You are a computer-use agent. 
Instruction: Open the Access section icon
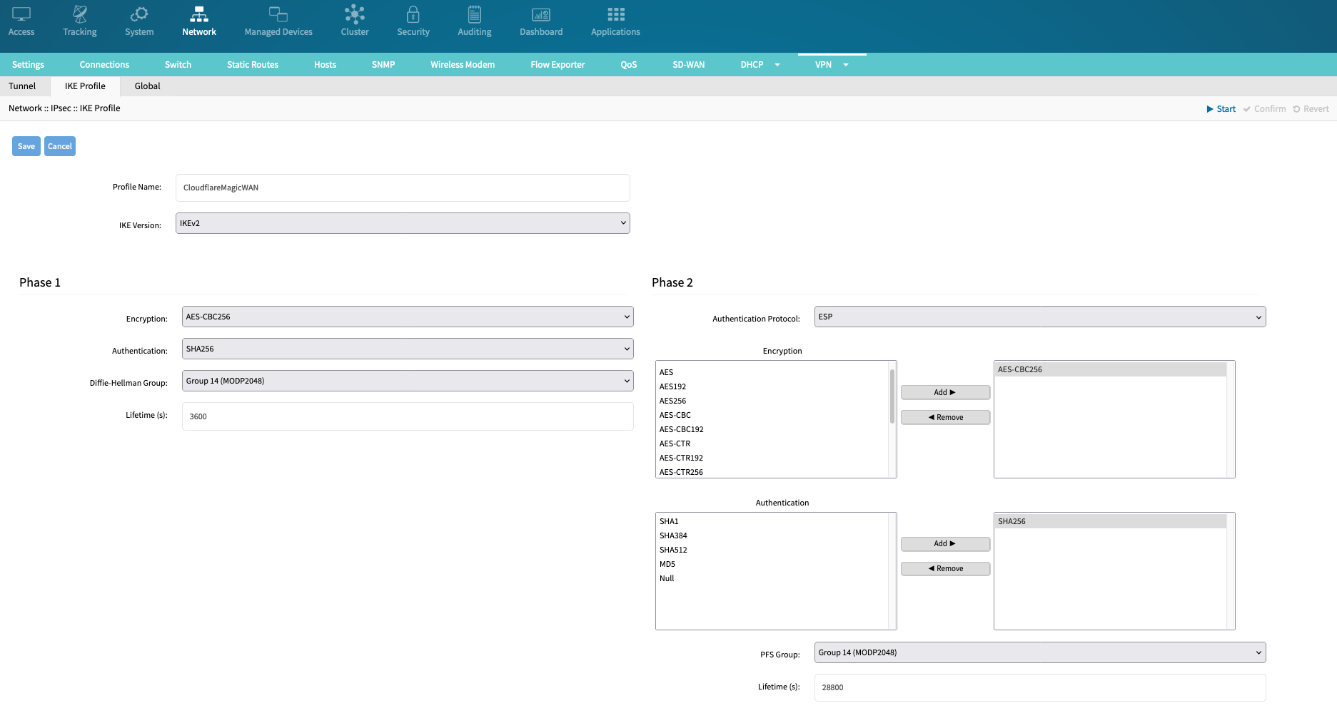21,14
